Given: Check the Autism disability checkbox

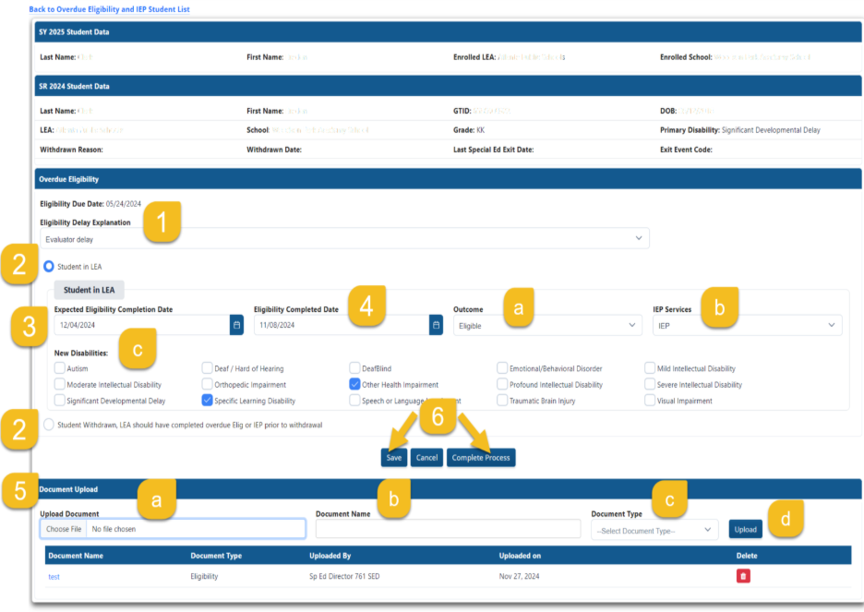Looking at the screenshot, I should click(x=60, y=368).
